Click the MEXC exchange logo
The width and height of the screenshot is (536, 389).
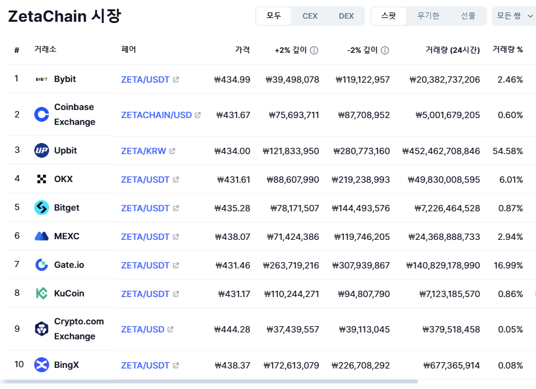(42, 236)
